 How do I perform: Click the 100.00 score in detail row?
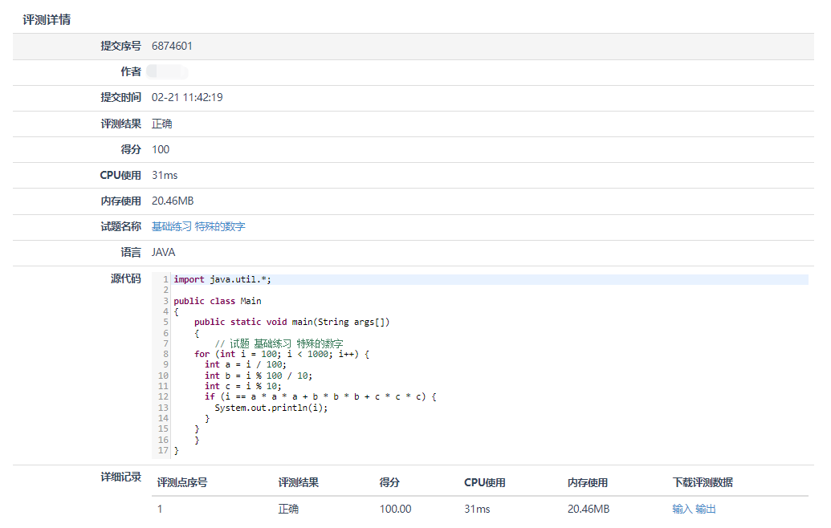click(x=395, y=510)
